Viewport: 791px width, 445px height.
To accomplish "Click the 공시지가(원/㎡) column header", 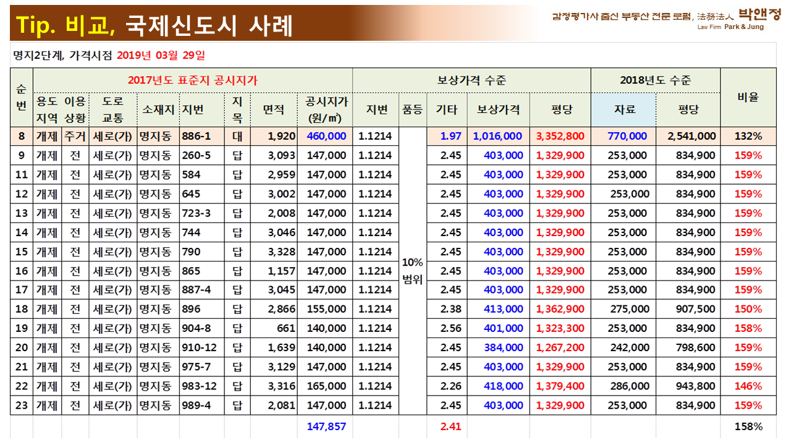I will pyautogui.click(x=325, y=109).
